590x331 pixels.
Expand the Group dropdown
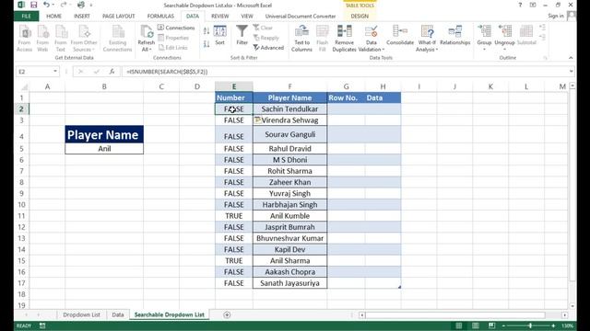[x=484, y=50]
